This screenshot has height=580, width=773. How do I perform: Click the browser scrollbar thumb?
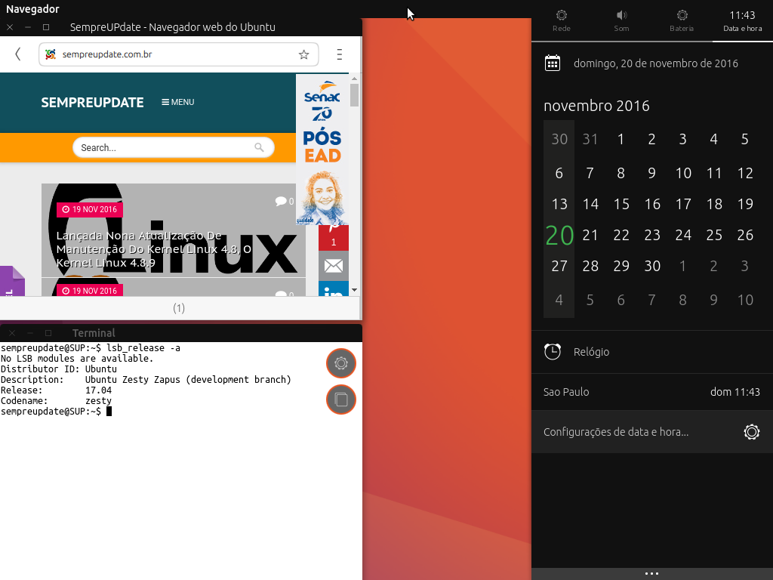[354, 94]
